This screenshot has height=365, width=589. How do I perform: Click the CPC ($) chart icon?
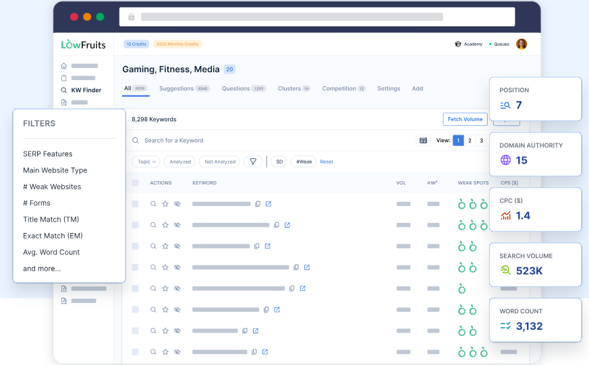click(505, 215)
